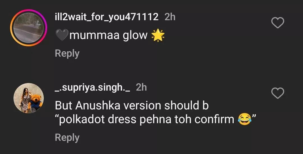The height and width of the screenshot is (154, 303).
Task: Click the 'But Anushka version should b' line
Action: click(132, 105)
